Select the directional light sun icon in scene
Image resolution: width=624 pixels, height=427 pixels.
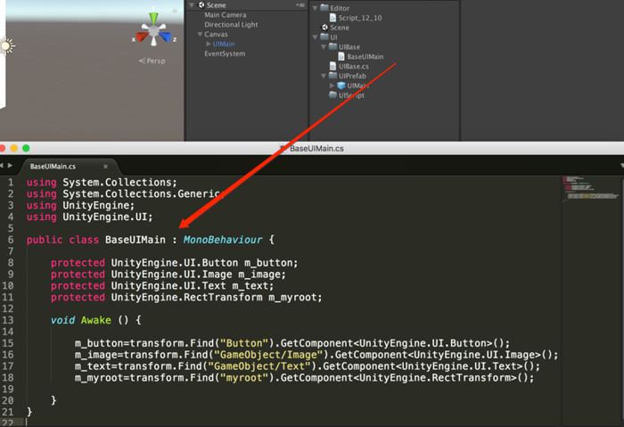click(x=6, y=45)
